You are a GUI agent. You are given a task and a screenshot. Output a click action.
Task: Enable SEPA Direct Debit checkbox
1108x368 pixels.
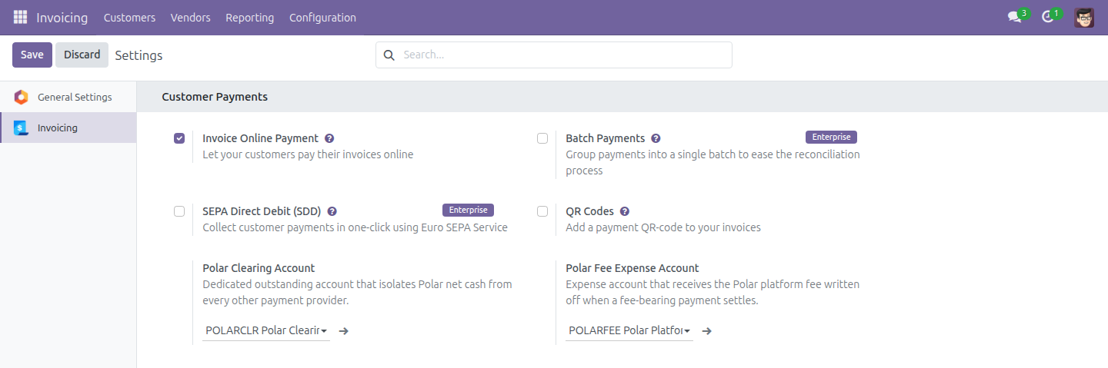click(x=179, y=211)
